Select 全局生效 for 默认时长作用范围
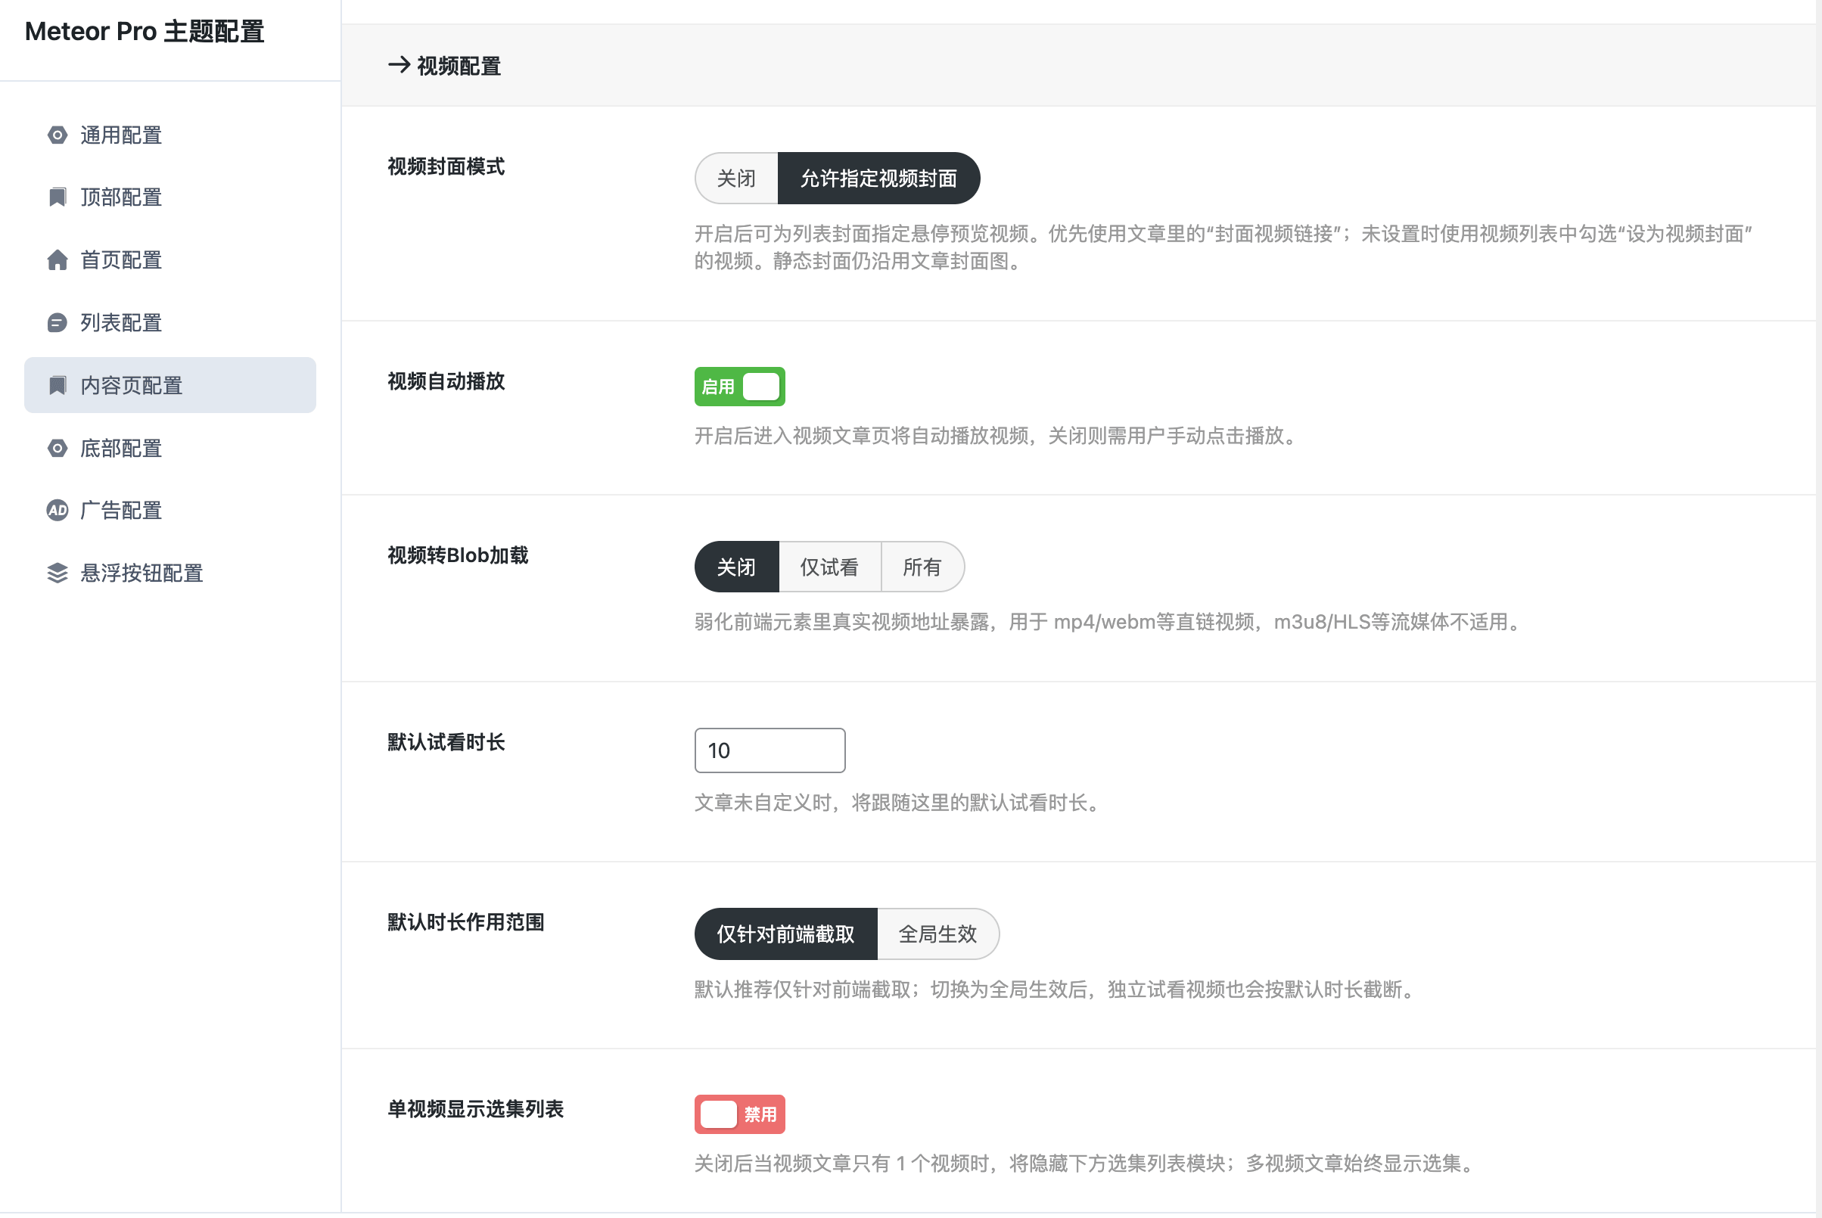 tap(937, 934)
